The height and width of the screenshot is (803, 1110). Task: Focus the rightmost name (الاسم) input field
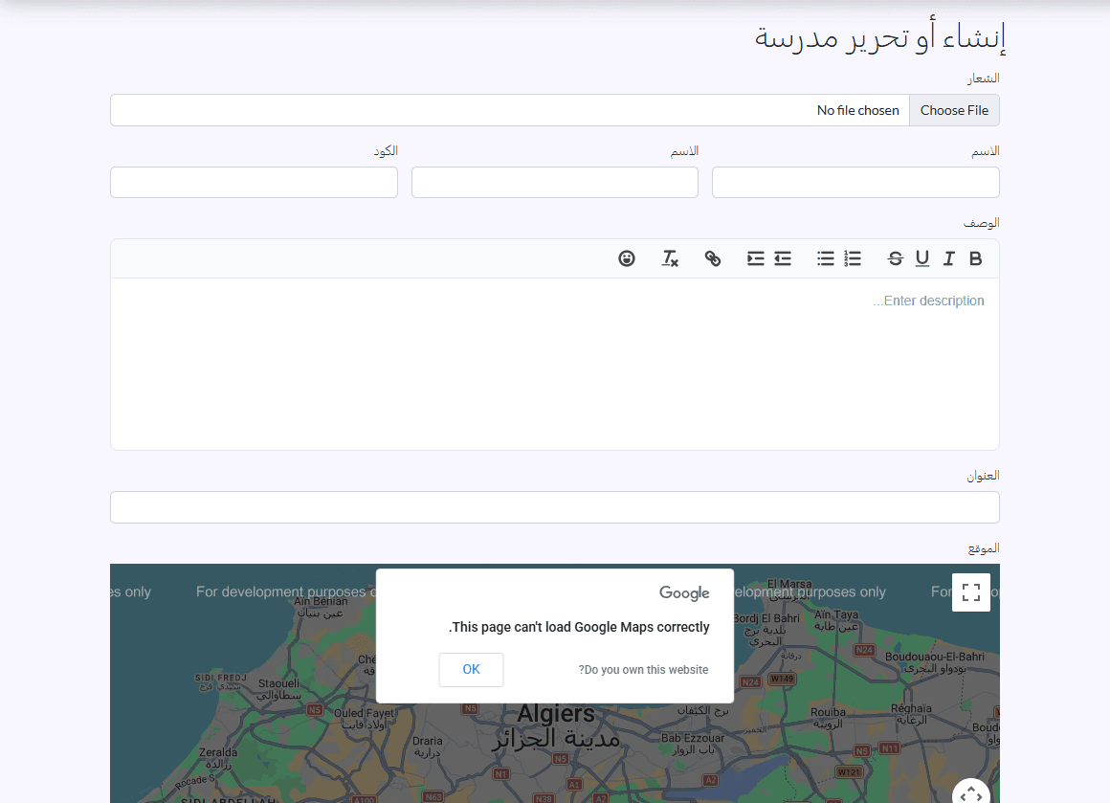855,182
